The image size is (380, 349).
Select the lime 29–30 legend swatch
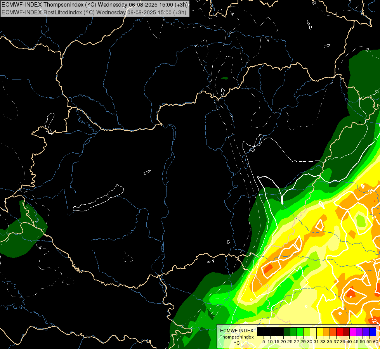[x=307, y=332]
